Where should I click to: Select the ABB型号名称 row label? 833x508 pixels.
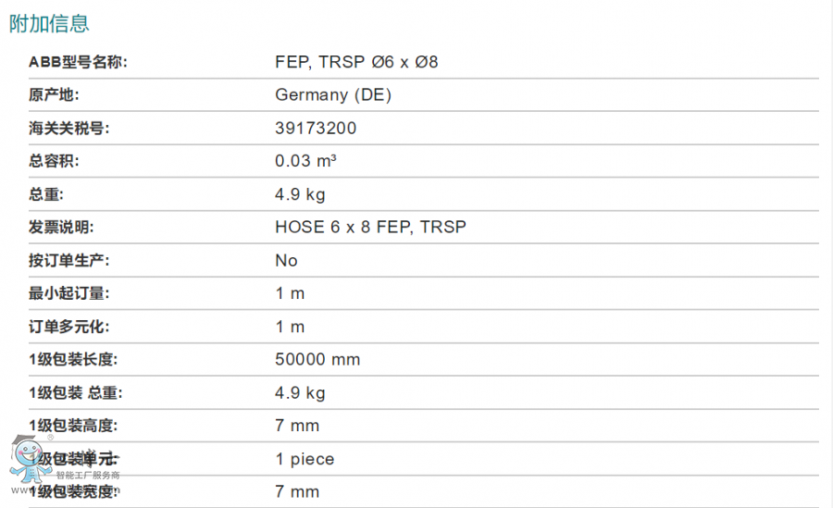[78, 62]
